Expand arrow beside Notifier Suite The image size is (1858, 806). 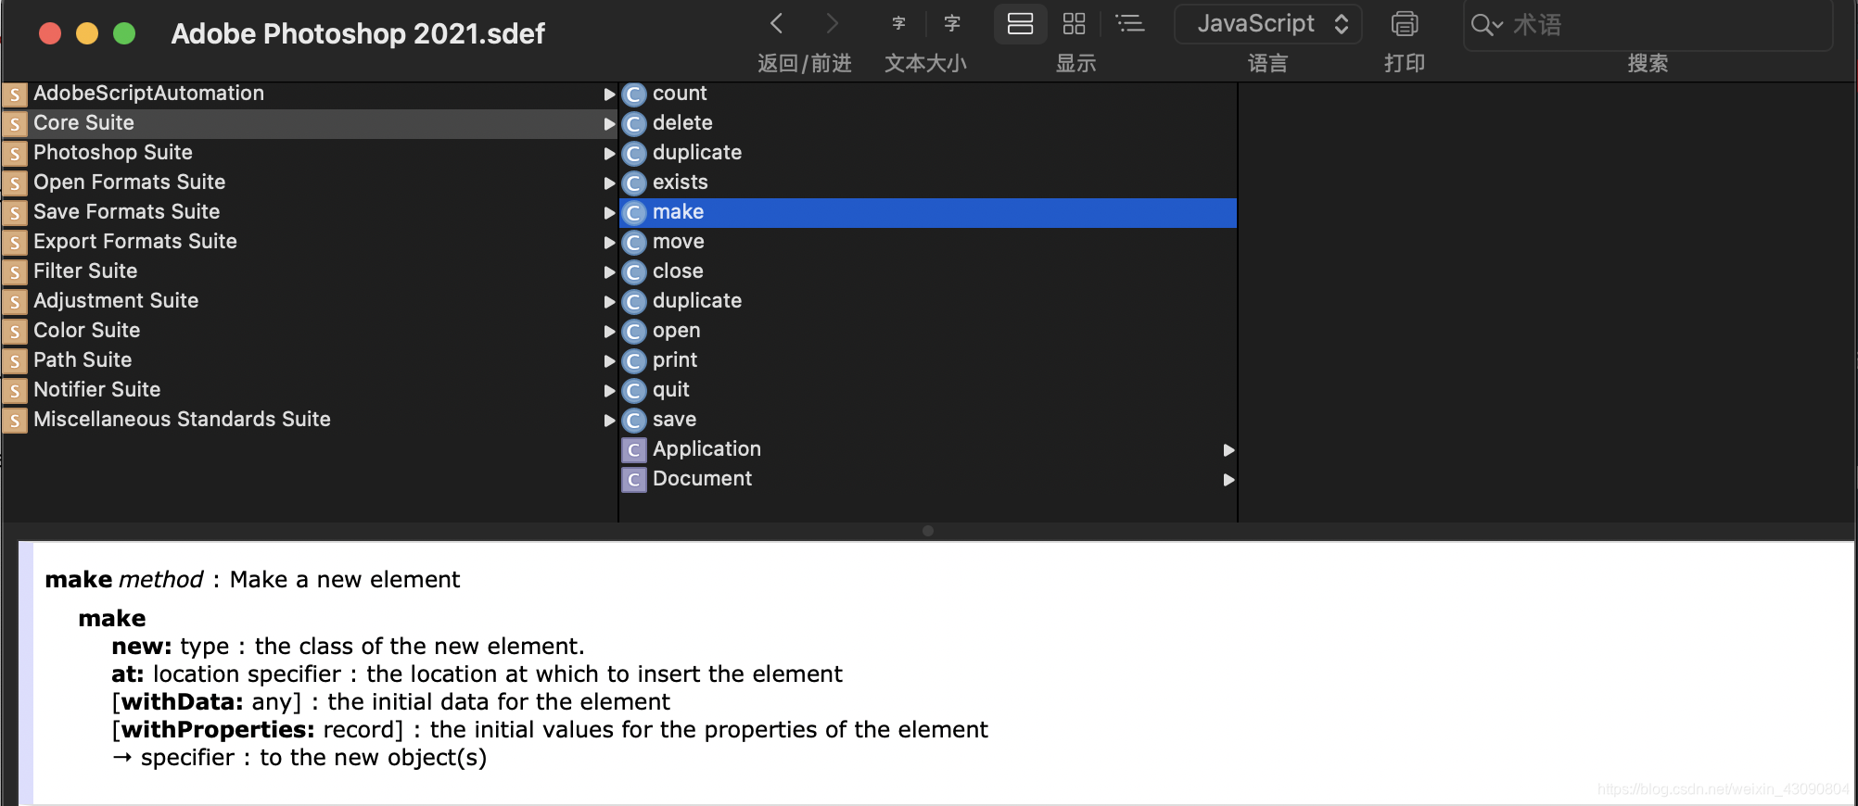pos(609,391)
